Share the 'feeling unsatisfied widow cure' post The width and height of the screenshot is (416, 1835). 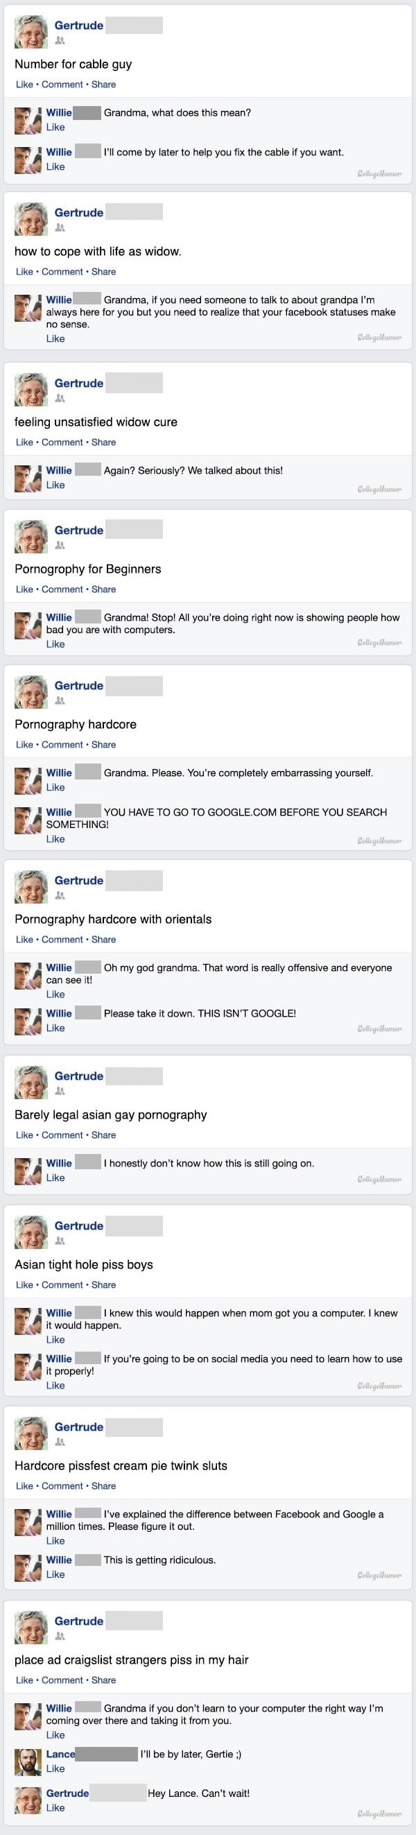(x=103, y=442)
